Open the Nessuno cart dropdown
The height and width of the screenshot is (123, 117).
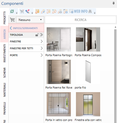(30, 20)
